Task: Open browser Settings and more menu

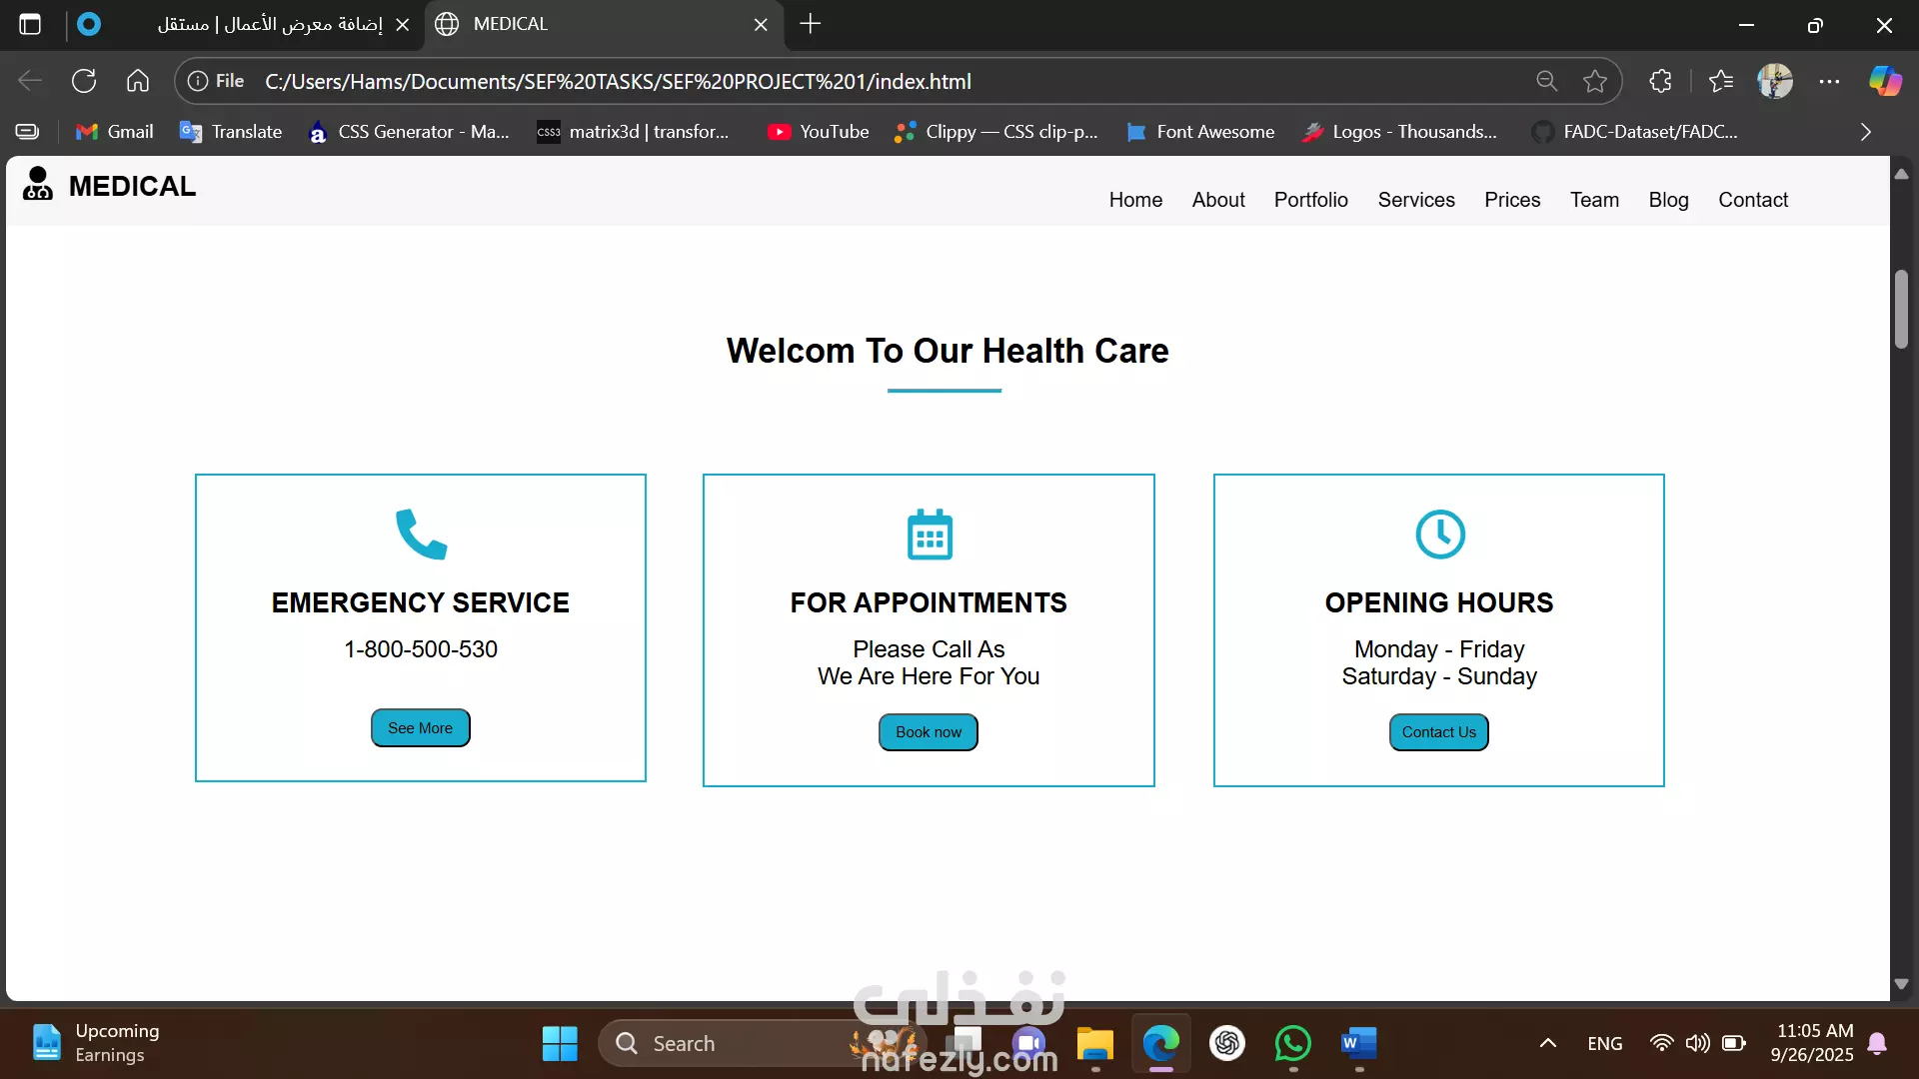Action: coord(1829,81)
